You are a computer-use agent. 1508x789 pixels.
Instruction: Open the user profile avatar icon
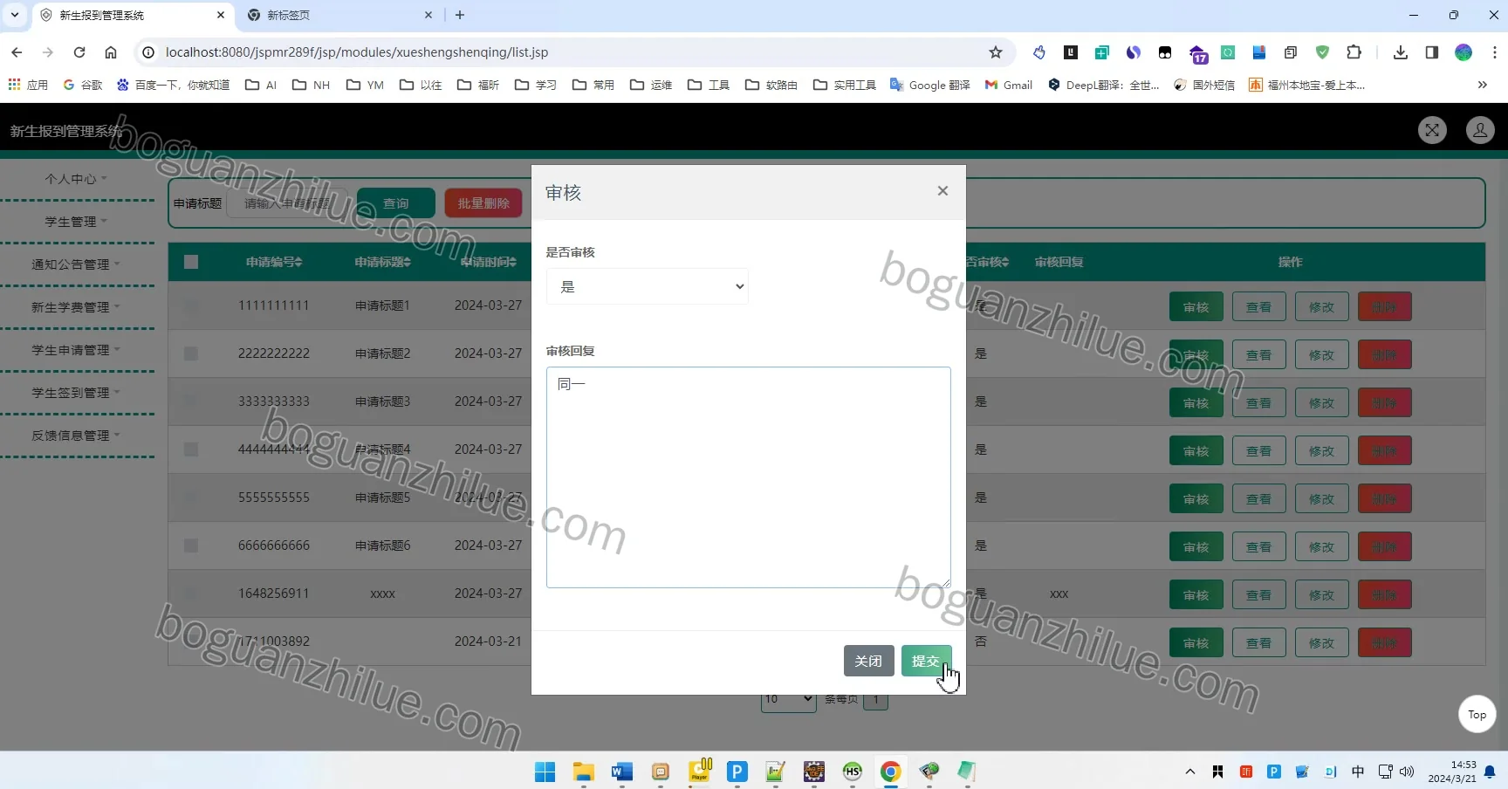(1480, 130)
